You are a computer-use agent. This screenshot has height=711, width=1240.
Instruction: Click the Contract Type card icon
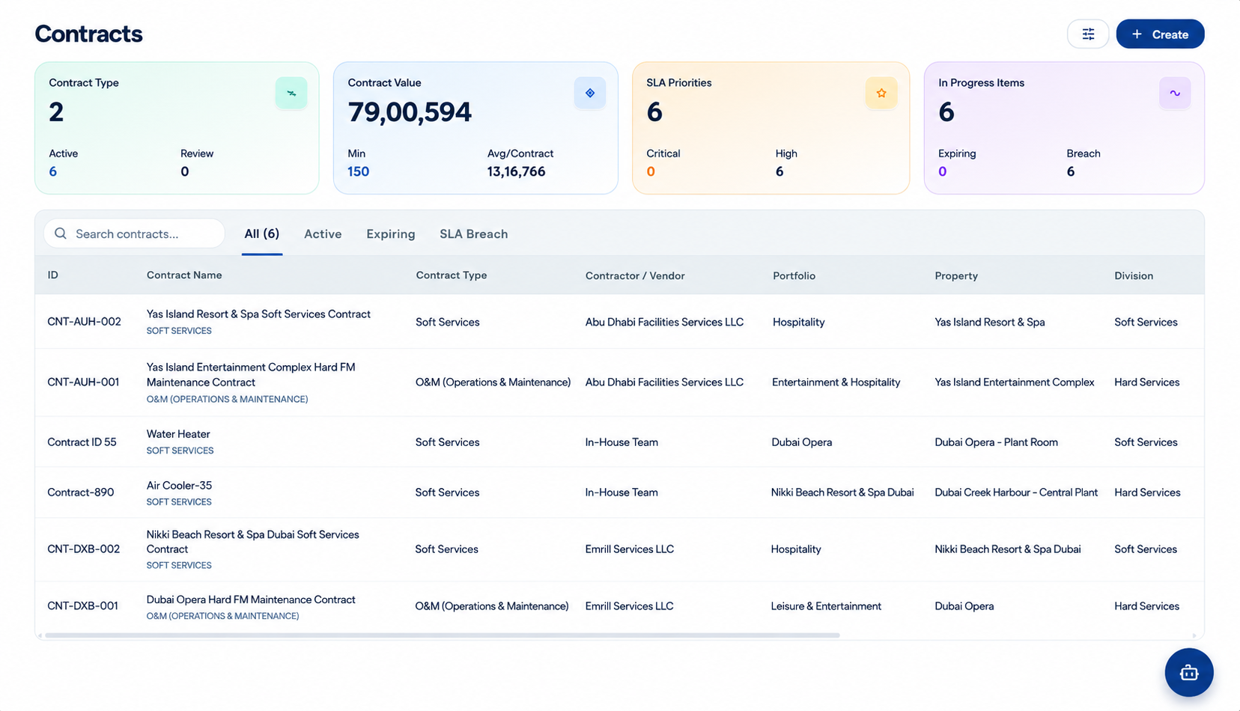point(291,93)
